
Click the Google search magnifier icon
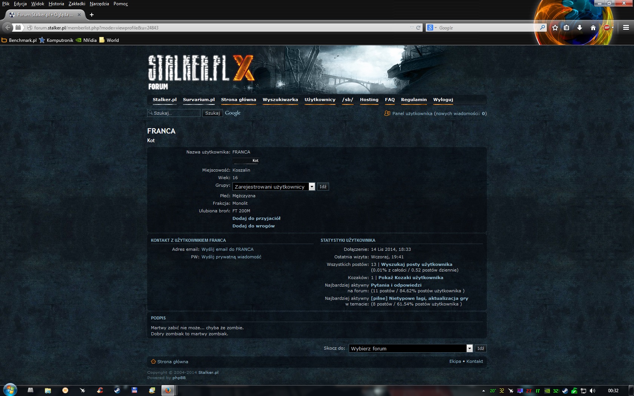coord(542,28)
